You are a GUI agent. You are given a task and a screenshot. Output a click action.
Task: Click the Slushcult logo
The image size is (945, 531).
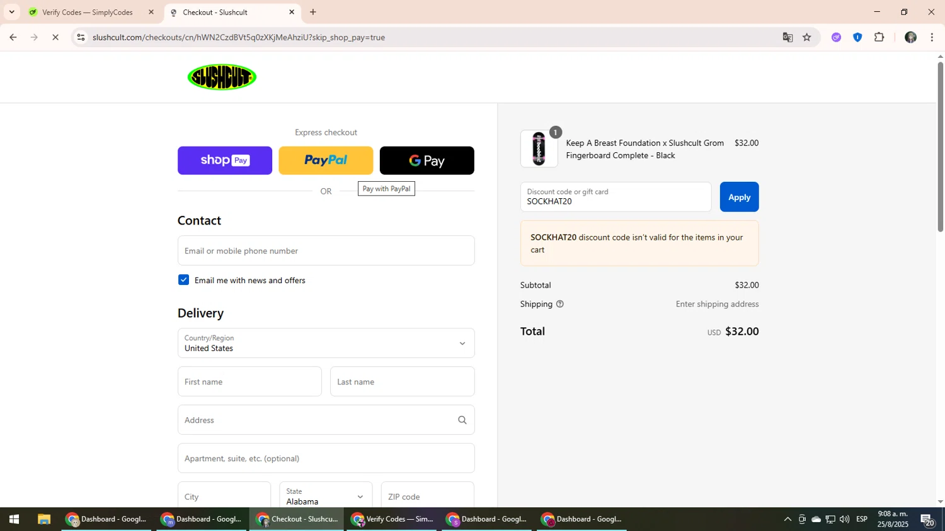[222, 77]
